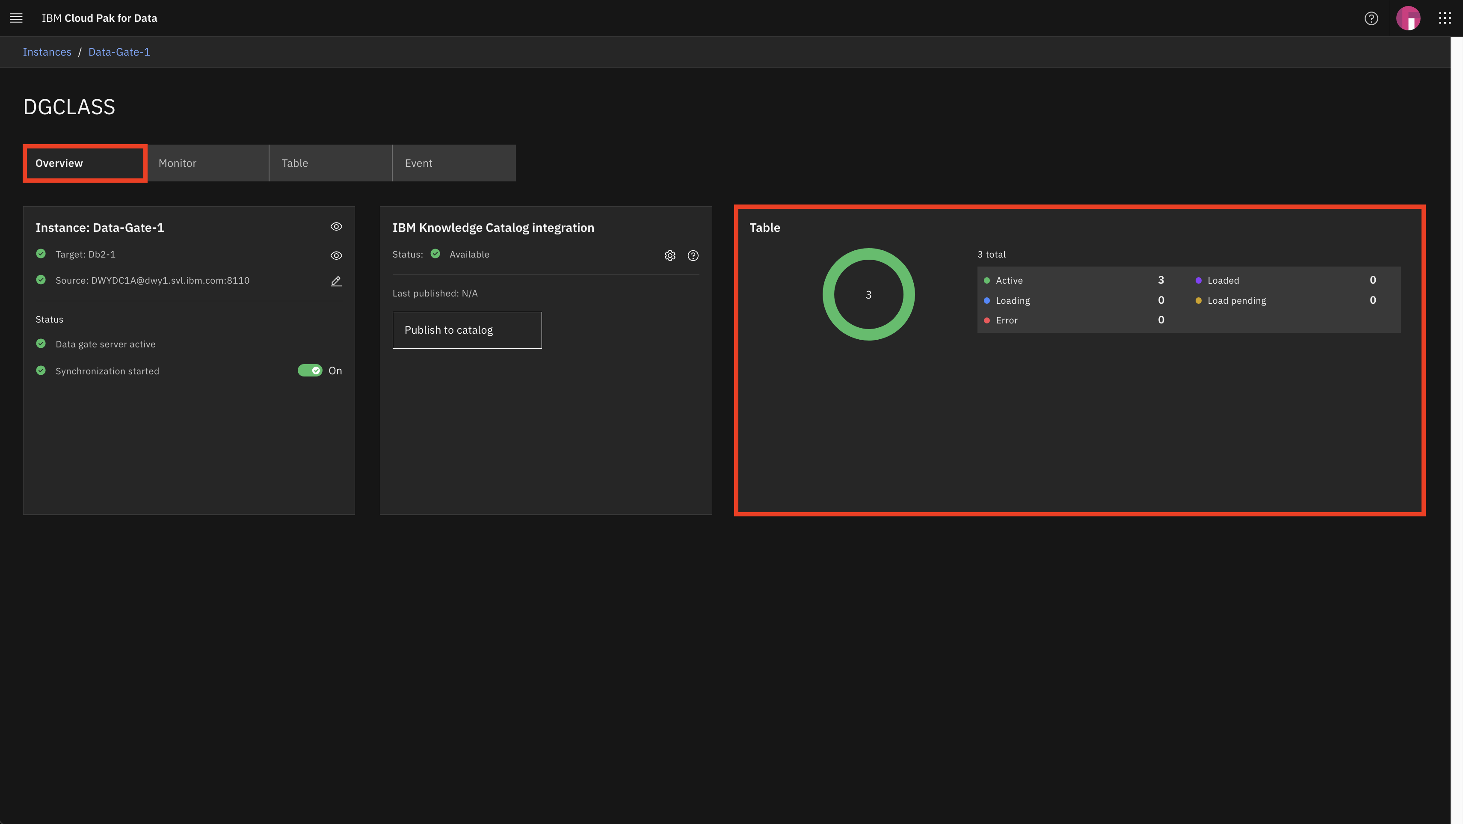Open the application switcher grid

[1445, 18]
